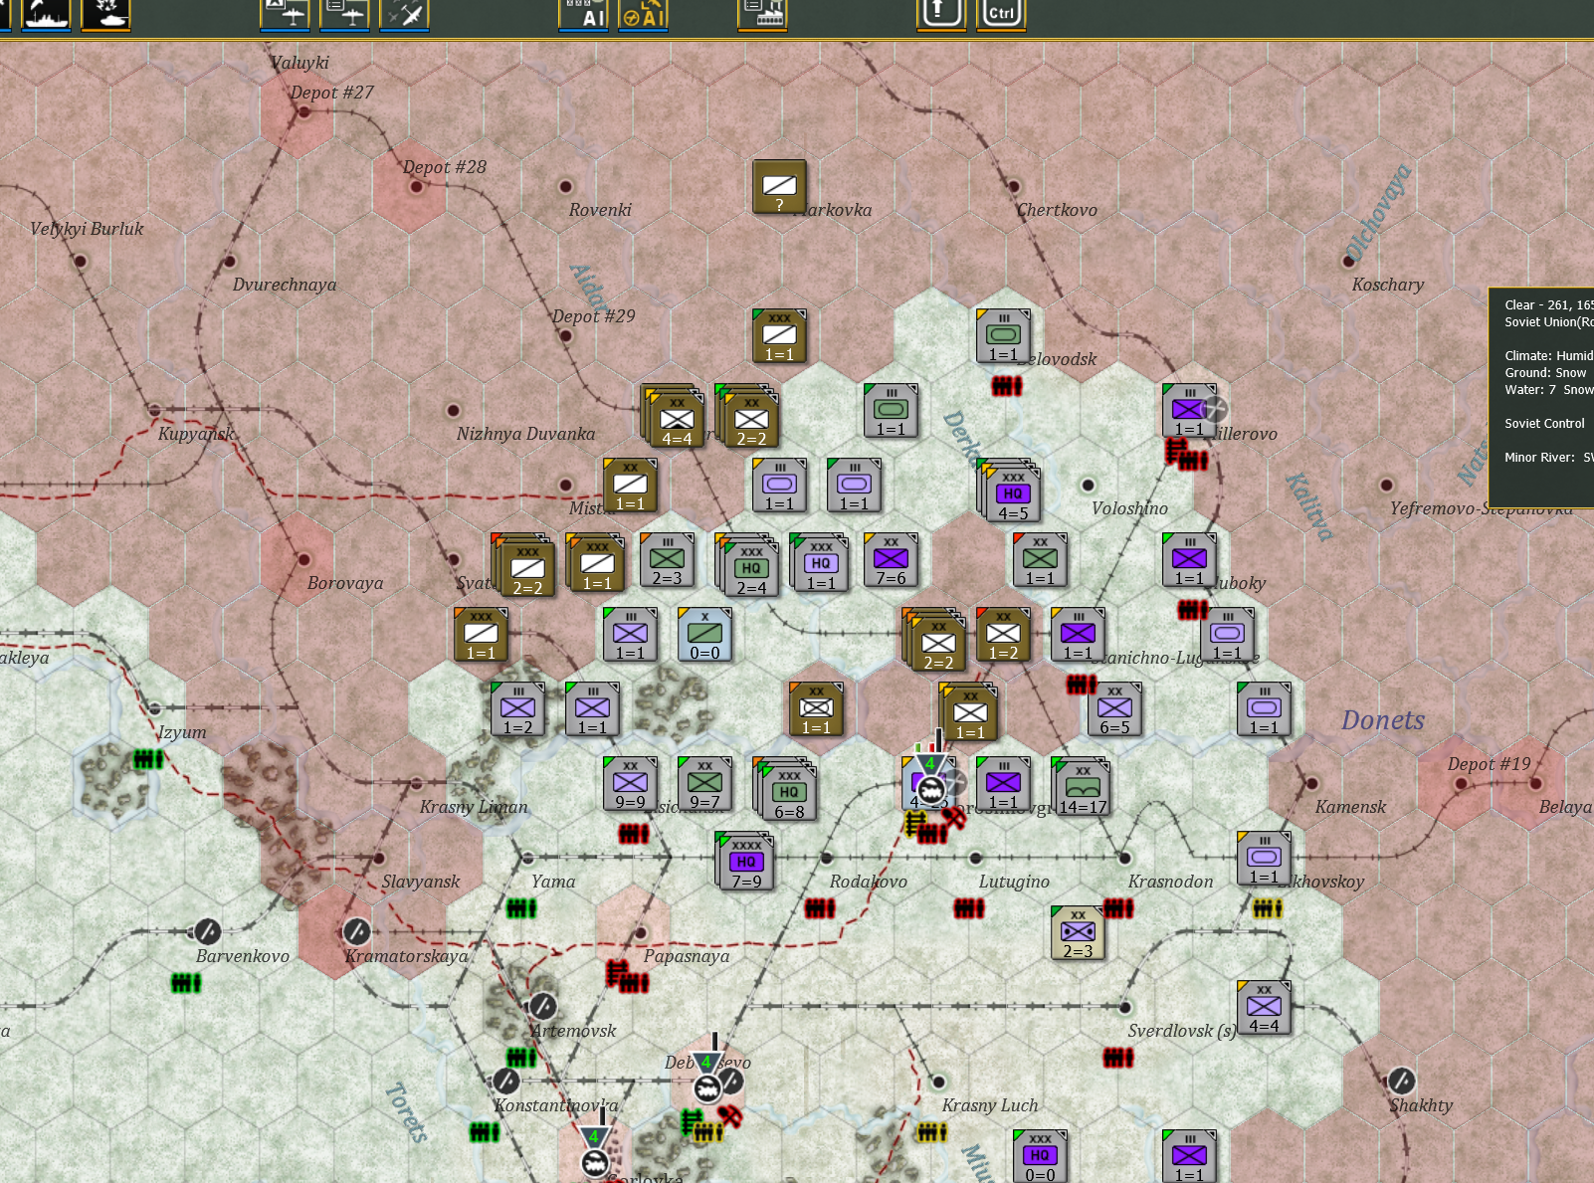This screenshot has height=1183, width=1594.
Task: Click the Velykyi Burluk town dot
Action: click(80, 261)
